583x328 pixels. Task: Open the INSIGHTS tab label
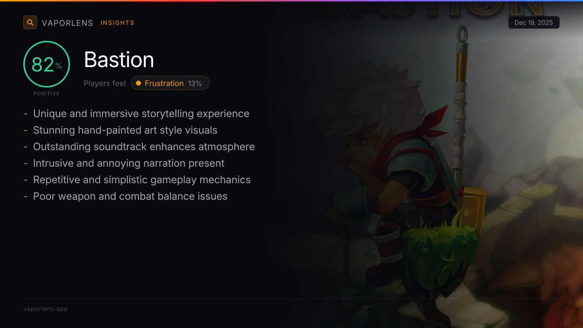pos(117,23)
